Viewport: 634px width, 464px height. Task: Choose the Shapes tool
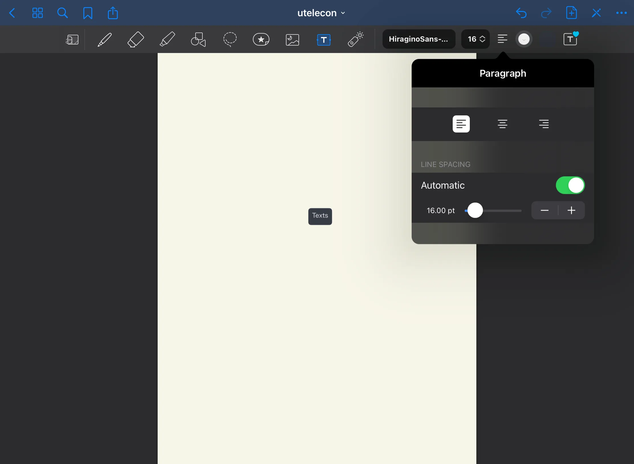click(x=198, y=39)
